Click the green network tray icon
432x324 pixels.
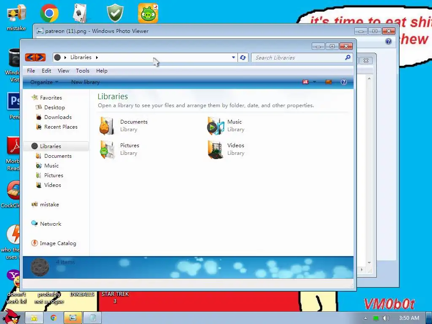(x=375, y=318)
